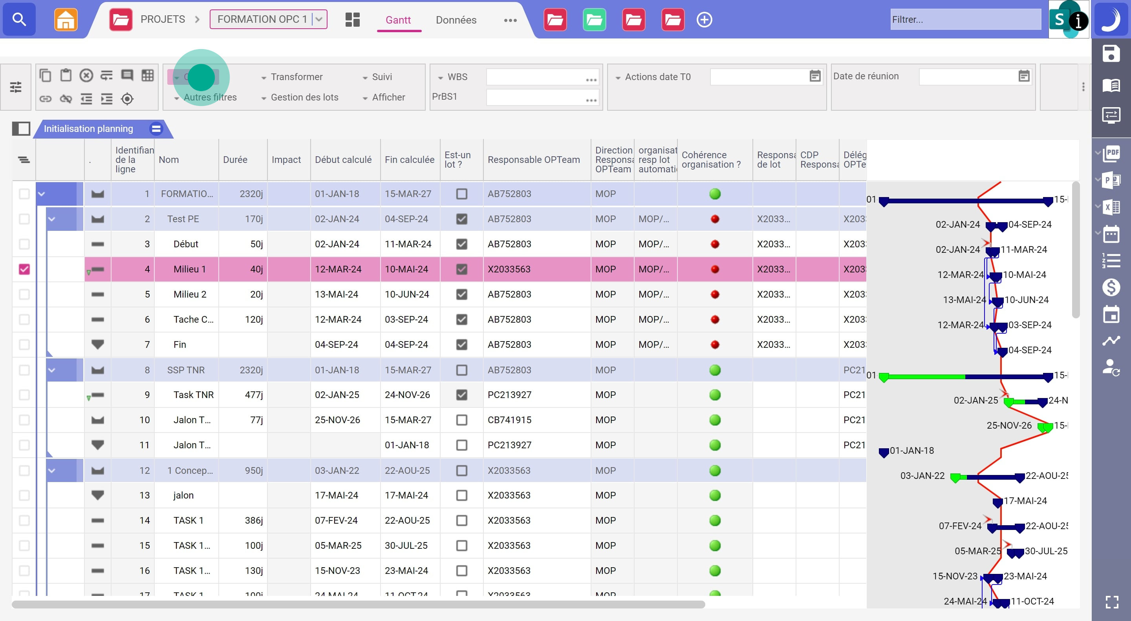
Task: Click the Excel export icon
Action: (1112, 207)
